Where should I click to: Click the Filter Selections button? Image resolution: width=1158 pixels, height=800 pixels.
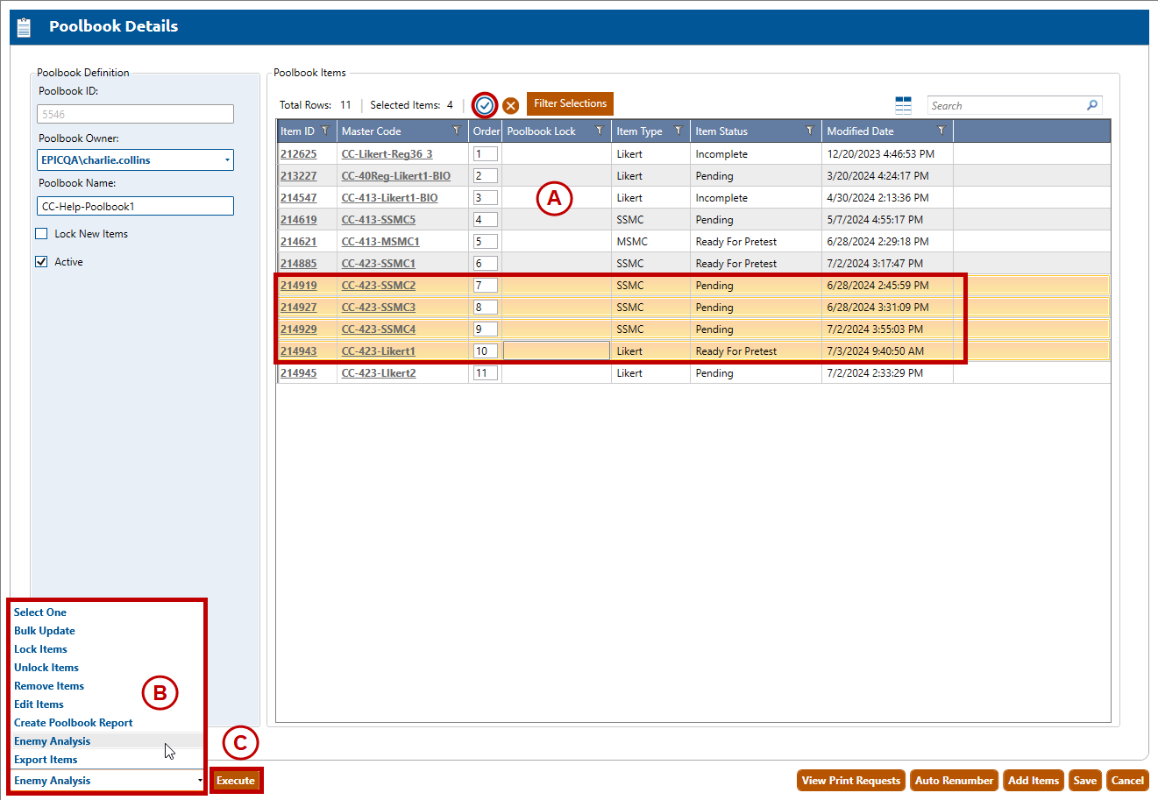pos(570,103)
